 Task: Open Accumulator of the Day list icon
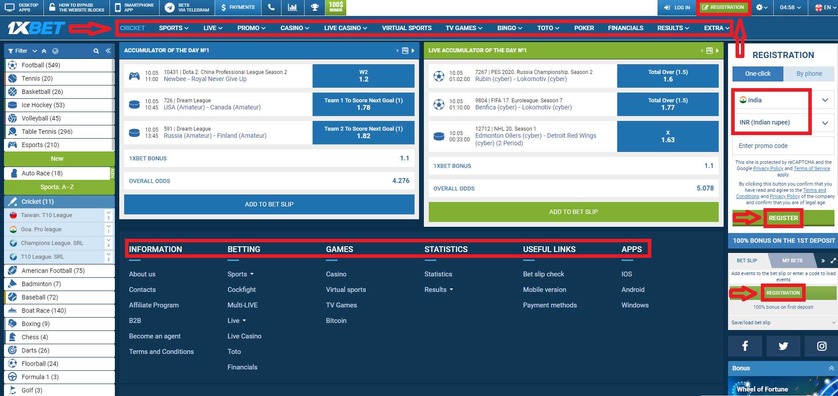pos(405,50)
